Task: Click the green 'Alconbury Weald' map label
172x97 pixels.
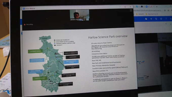Action: tap(35, 51)
